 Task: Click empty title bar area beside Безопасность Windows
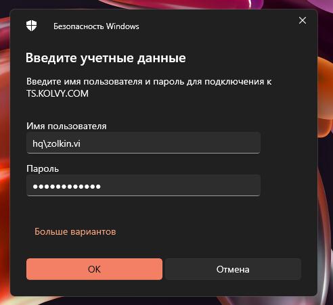[217, 26]
